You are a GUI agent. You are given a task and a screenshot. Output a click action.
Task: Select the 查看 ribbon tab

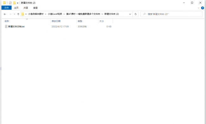[x=35, y=8]
